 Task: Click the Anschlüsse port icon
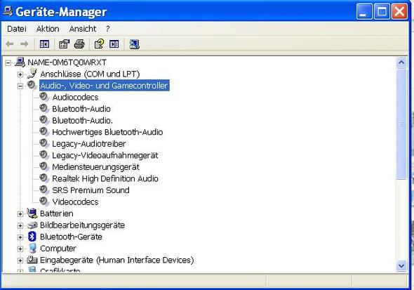point(32,74)
